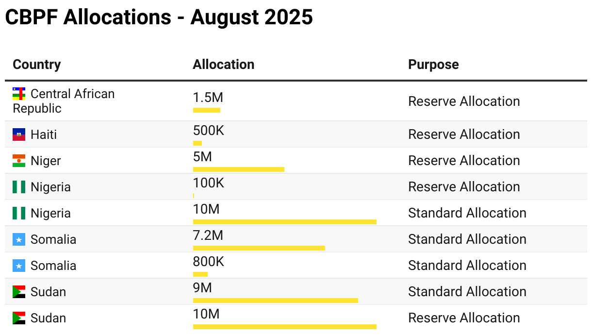592x335 pixels.
Task: Click the Central African Republic flag icon
Action: [19, 94]
